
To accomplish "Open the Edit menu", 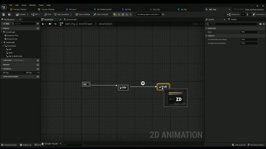I will point(17,5).
